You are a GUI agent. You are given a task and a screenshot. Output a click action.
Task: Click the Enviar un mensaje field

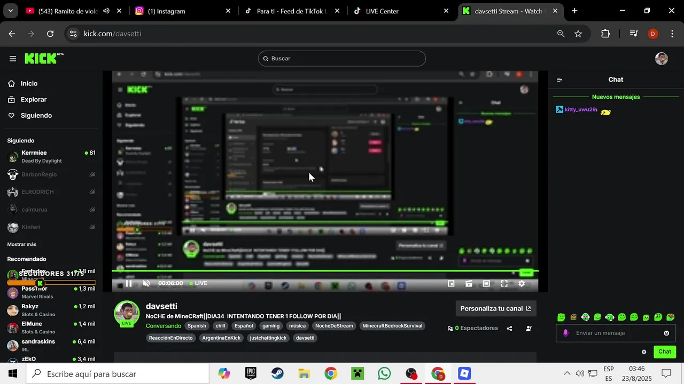pyautogui.click(x=616, y=333)
